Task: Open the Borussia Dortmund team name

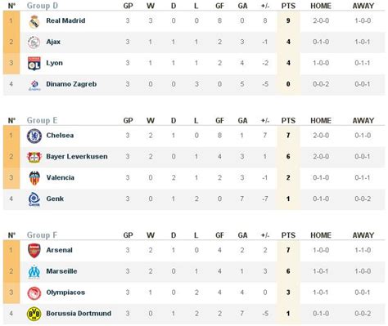Action: coord(79,314)
